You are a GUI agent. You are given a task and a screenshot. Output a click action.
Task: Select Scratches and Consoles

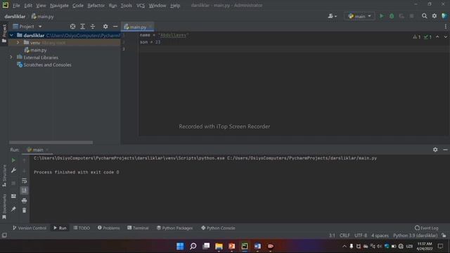tap(44, 65)
